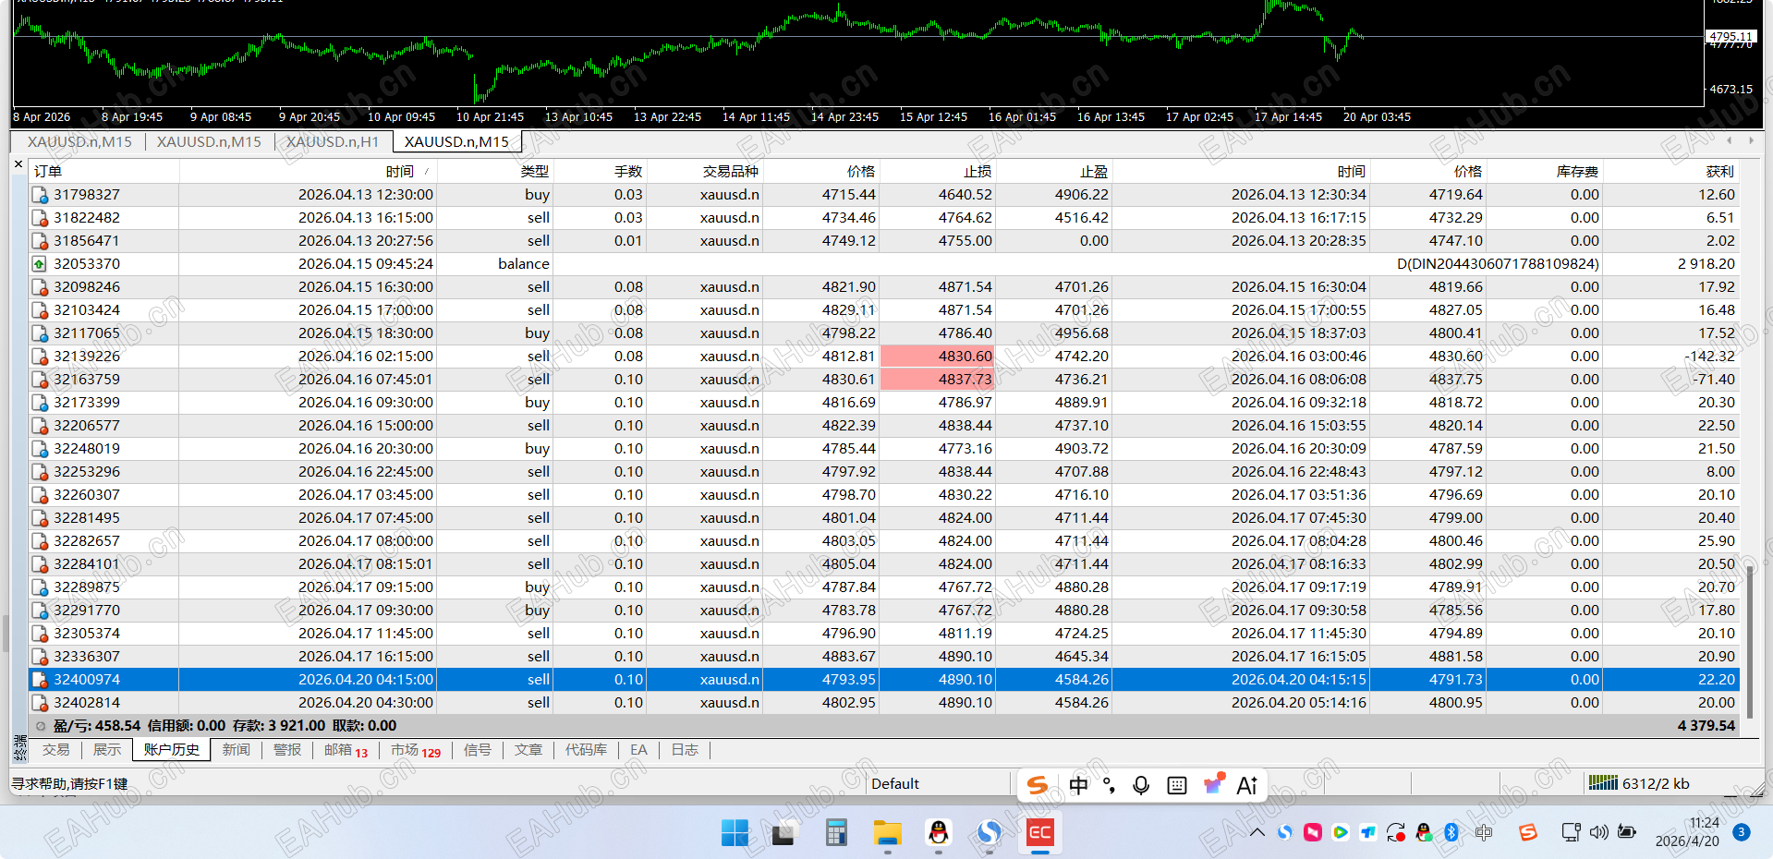
Task: Open the soft keyboard icon on IME bar
Action: pos(1177,785)
